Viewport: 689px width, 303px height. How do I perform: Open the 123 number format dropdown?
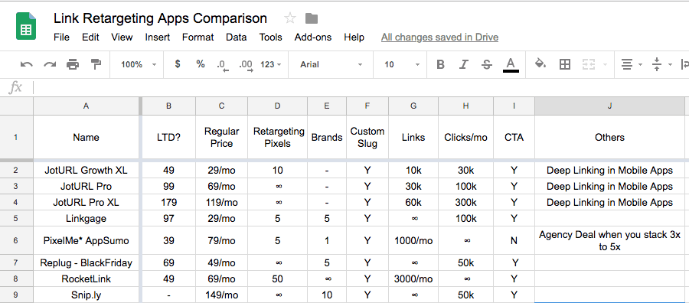coord(271,64)
